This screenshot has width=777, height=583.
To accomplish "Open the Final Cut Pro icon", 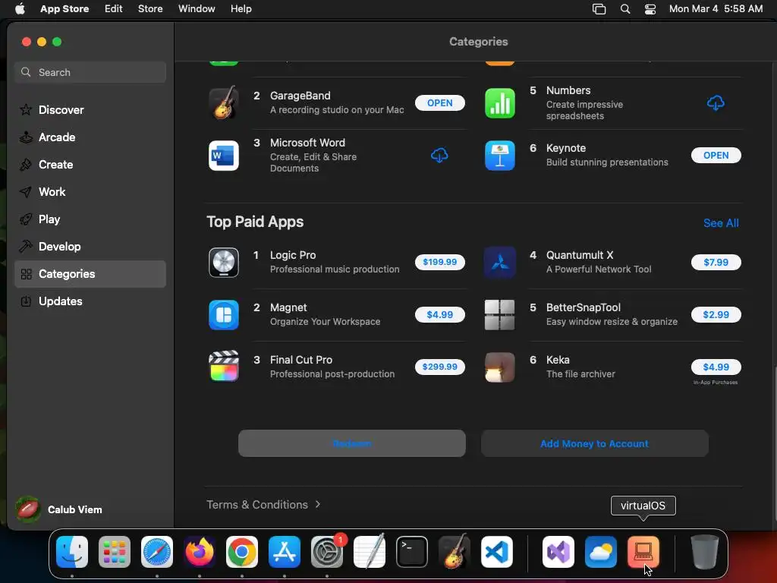I will click(224, 367).
